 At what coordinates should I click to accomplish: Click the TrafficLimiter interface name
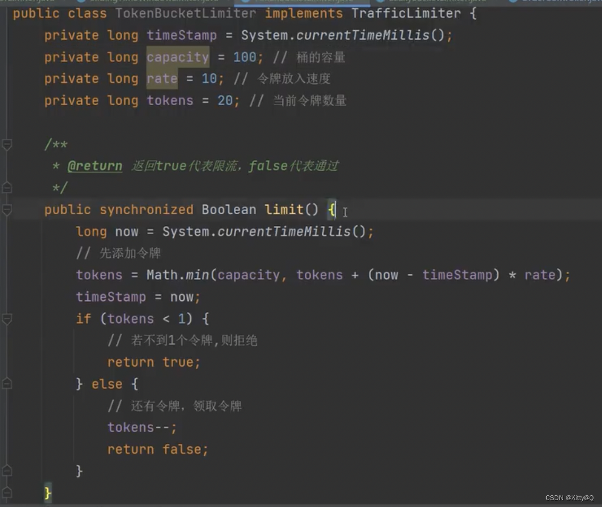(406, 13)
